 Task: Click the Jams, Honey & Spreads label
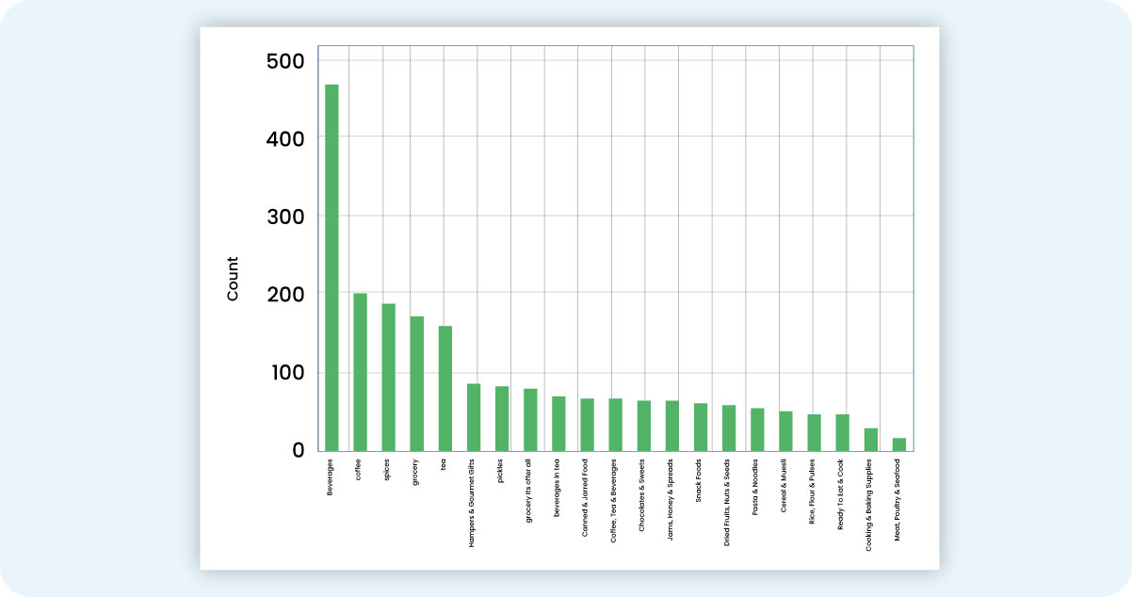click(671, 499)
